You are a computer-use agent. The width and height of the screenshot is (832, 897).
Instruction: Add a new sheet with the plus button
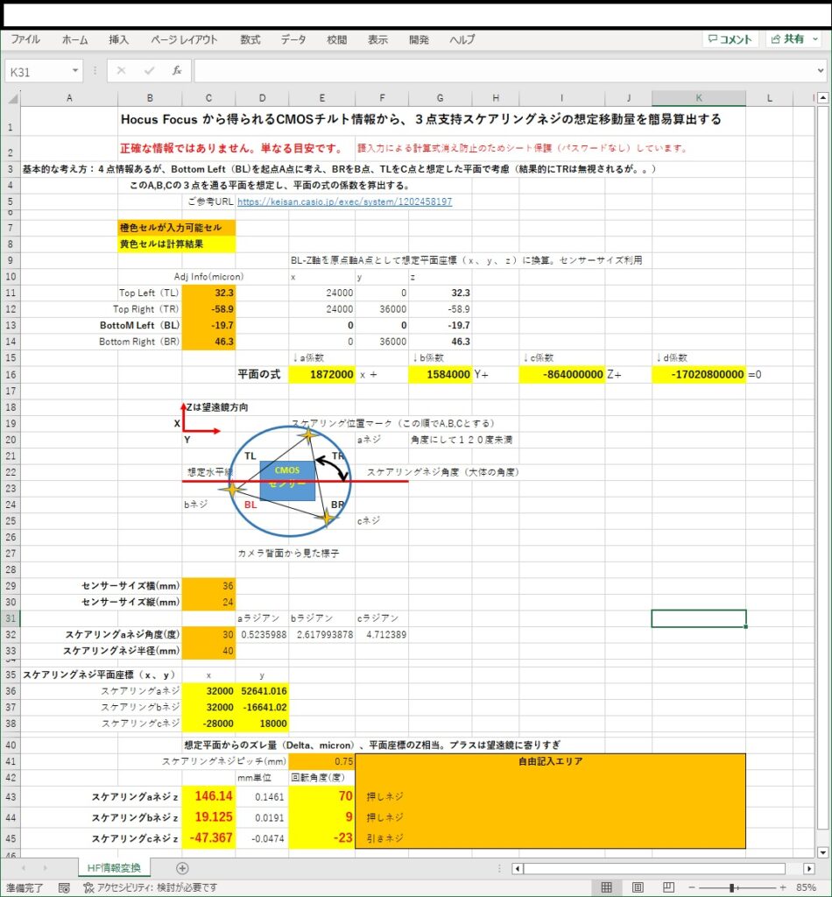click(x=182, y=868)
